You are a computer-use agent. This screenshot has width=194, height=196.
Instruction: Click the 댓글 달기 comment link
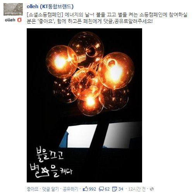[50, 189]
